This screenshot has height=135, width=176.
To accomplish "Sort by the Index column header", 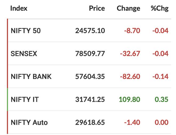I will 19,8.
